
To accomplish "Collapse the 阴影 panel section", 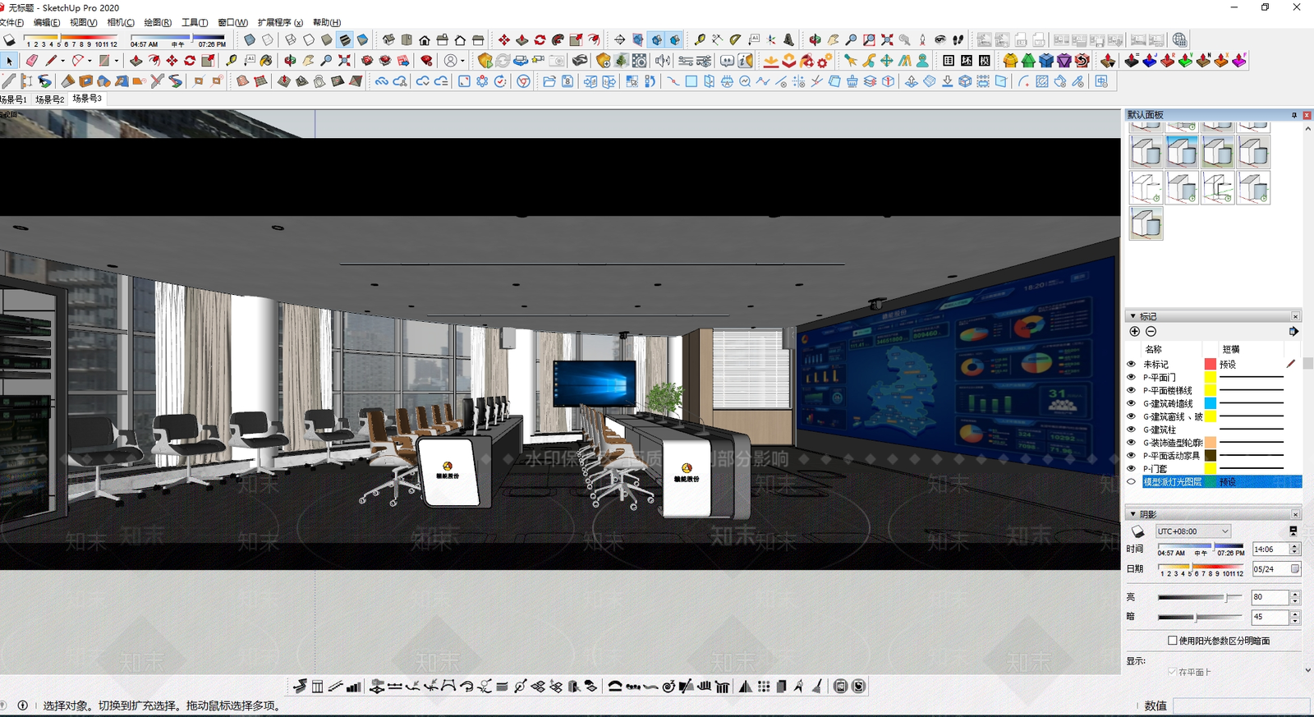I will click(x=1133, y=514).
